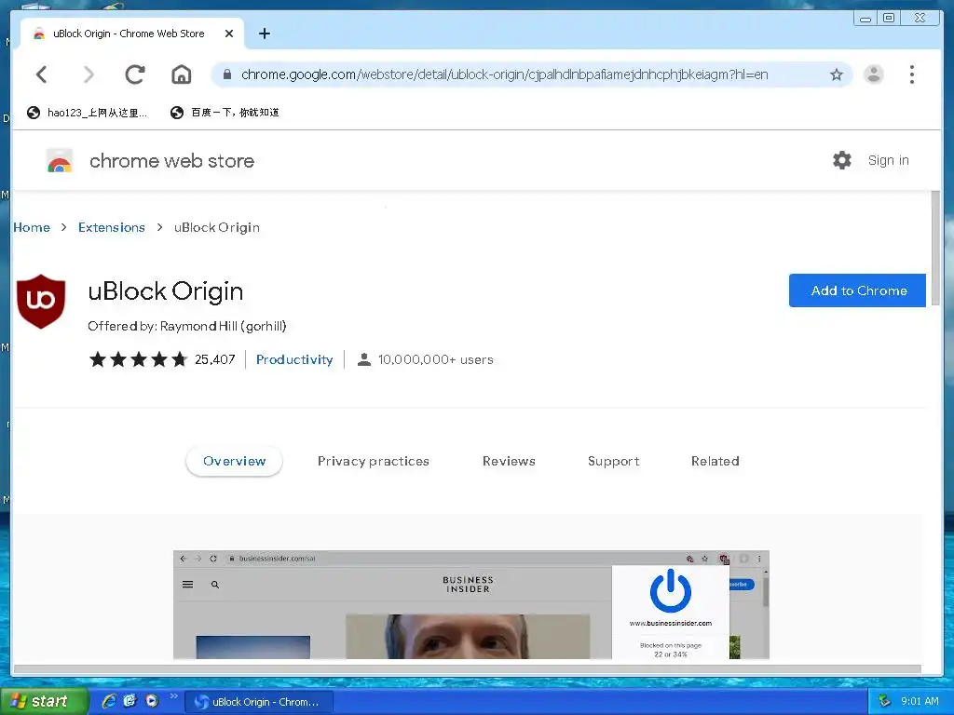
Task: Click the system tray network icon
Action: tap(884, 701)
